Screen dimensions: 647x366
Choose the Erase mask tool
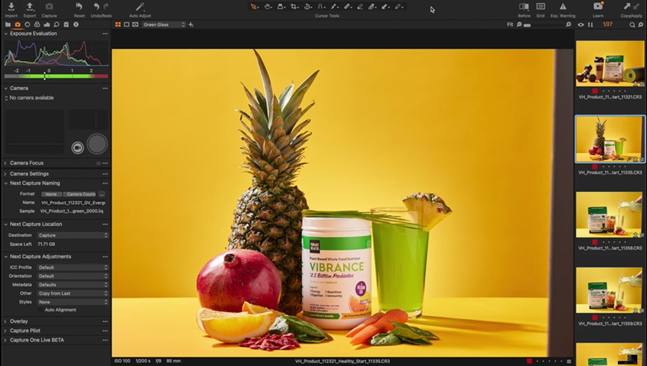(x=360, y=7)
